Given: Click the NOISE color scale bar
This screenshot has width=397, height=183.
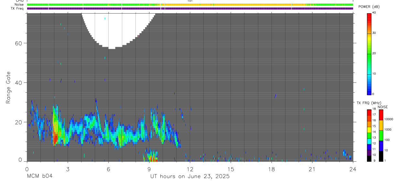Looking at the screenshot, I should [381, 135].
